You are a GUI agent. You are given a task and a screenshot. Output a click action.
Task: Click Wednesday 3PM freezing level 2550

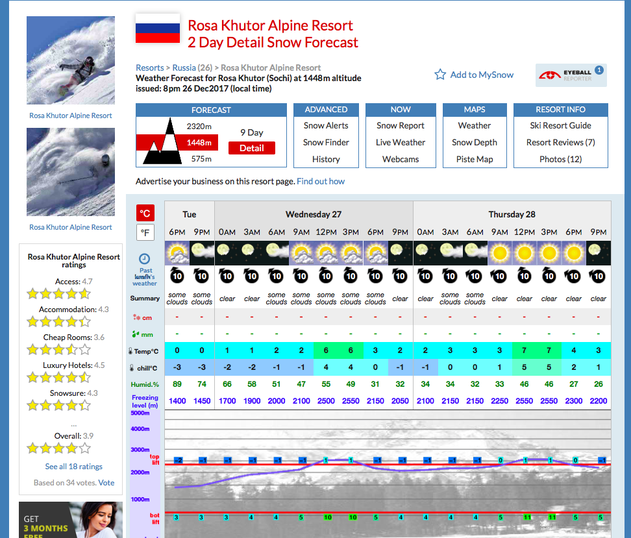pos(351,401)
